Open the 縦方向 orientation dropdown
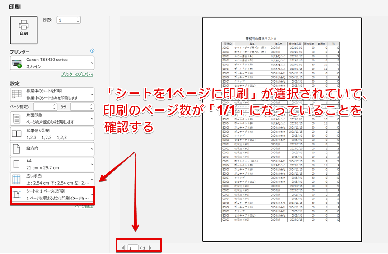The image size is (388, 254). click(x=52, y=149)
